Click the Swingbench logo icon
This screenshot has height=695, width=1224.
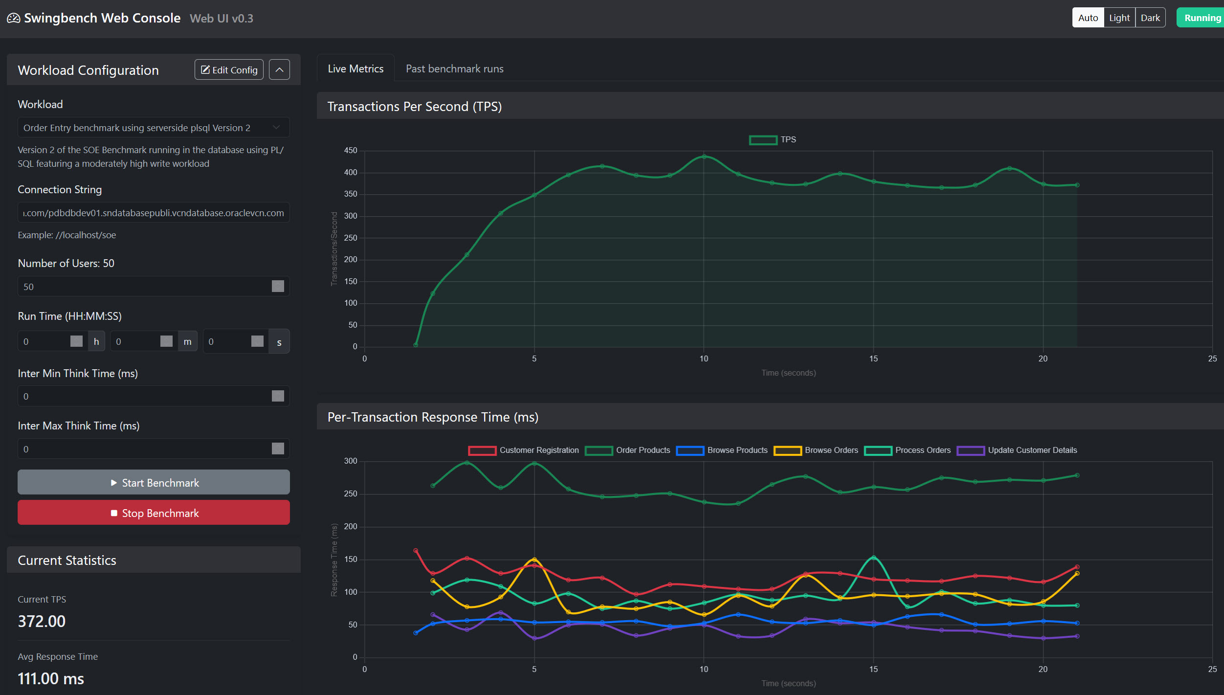[14, 18]
